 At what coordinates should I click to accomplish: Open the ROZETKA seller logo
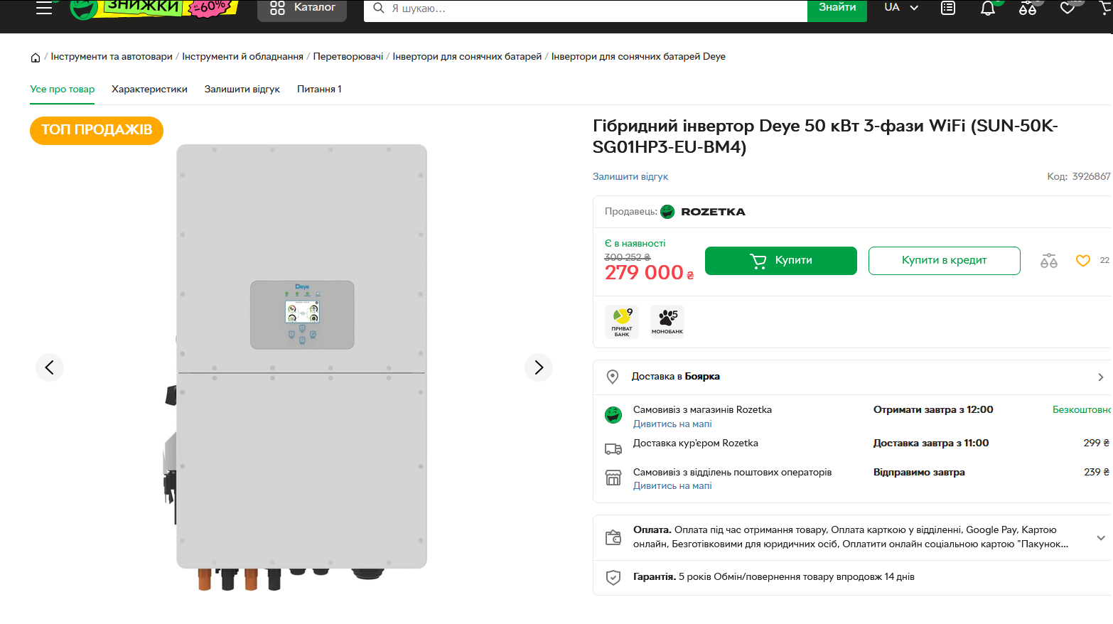click(x=703, y=212)
